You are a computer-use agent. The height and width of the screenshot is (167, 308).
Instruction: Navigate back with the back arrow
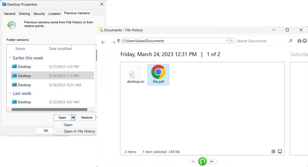pos(103,42)
